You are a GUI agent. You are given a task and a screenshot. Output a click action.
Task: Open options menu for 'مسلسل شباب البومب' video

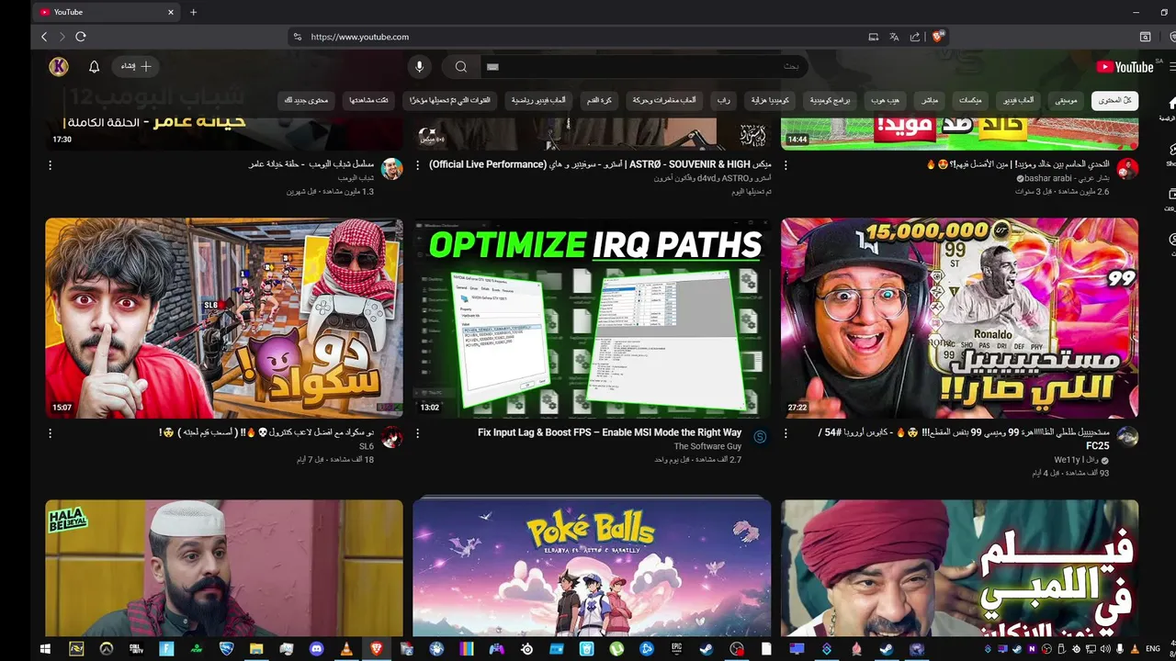point(50,165)
